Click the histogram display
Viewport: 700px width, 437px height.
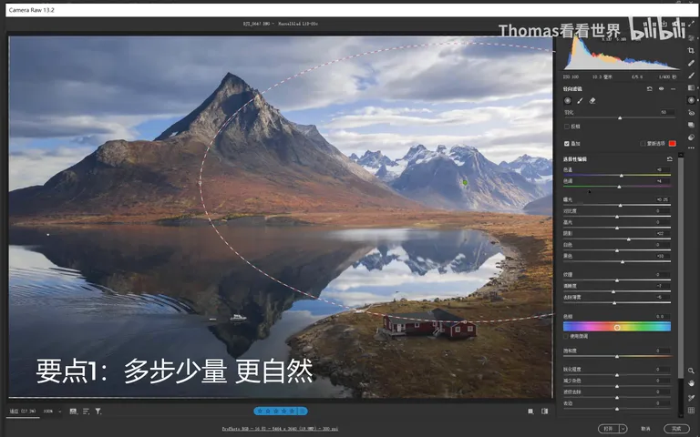(x=621, y=54)
